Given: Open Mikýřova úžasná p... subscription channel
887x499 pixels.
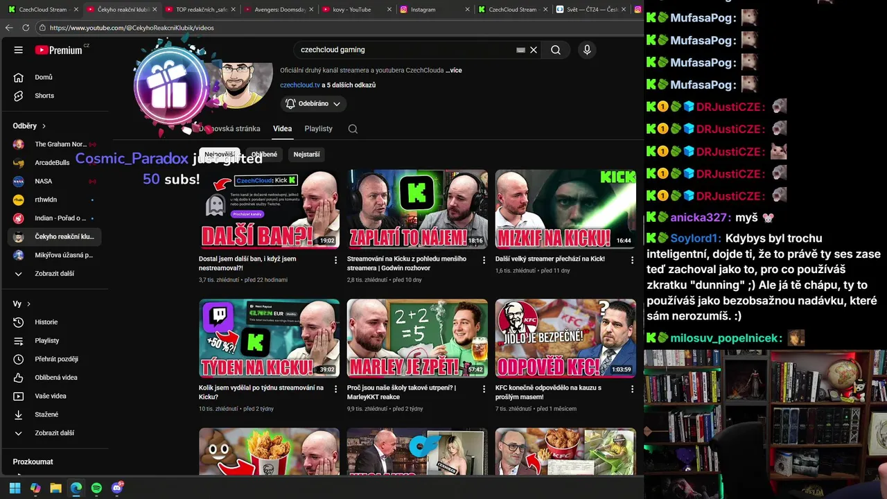Looking at the screenshot, I should (53, 255).
